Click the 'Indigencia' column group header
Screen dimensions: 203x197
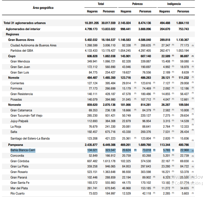(x=174, y=4)
